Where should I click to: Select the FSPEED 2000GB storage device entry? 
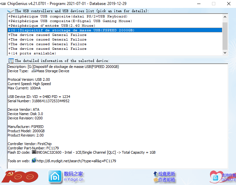pos(115,30)
